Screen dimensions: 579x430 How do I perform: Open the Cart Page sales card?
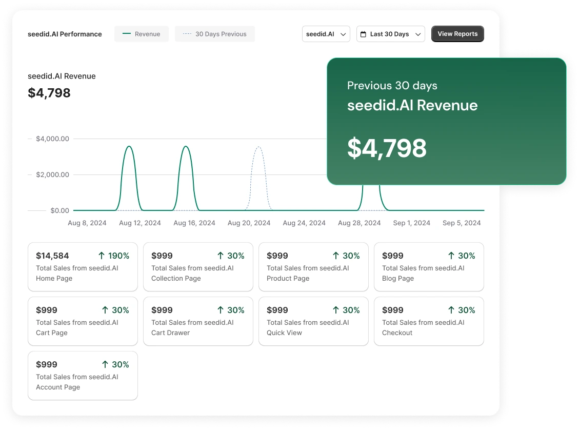click(83, 321)
